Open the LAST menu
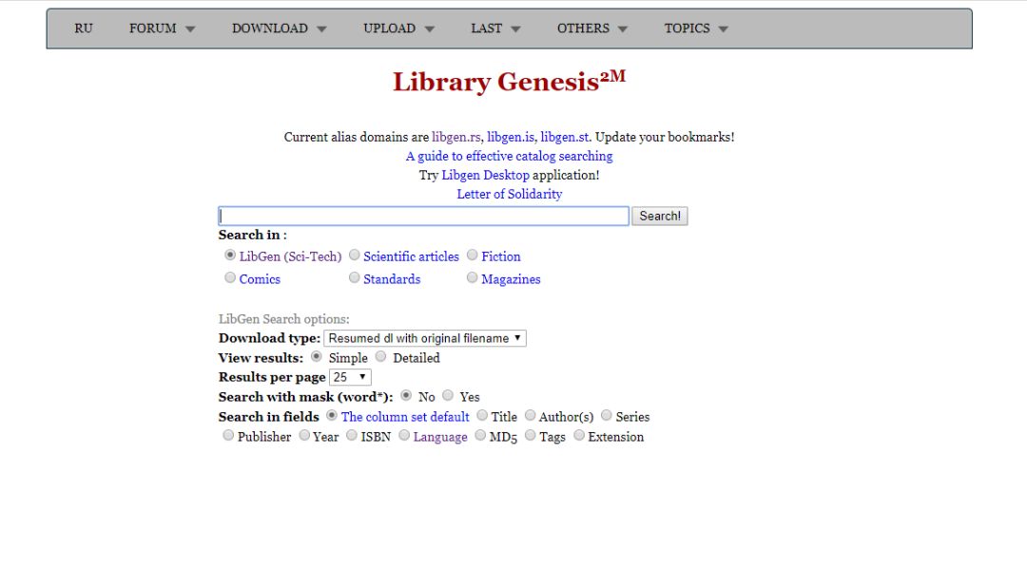This screenshot has width=1027, height=568. [x=486, y=28]
